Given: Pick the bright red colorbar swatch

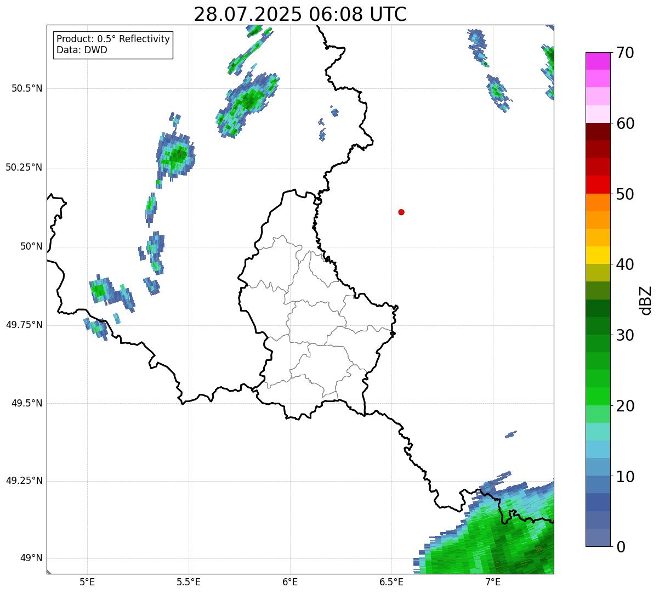Looking at the screenshot, I should coord(598,184).
